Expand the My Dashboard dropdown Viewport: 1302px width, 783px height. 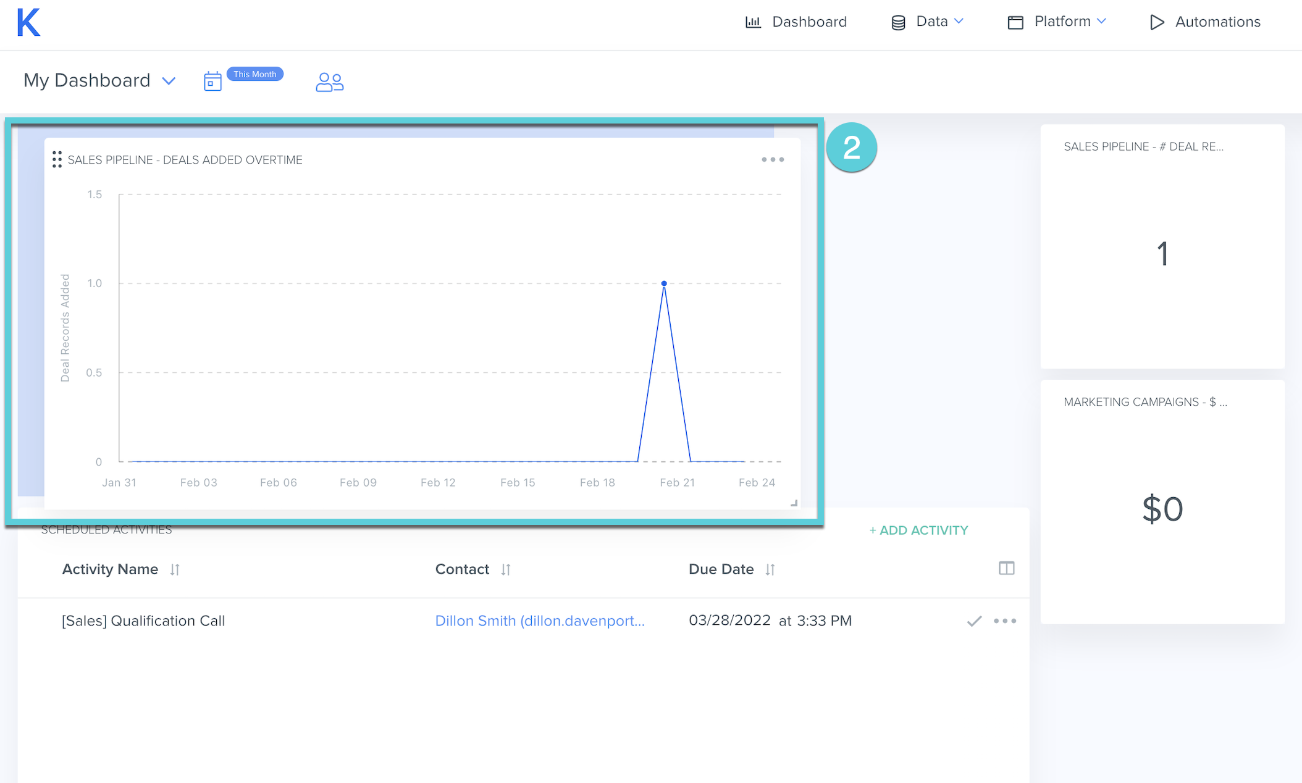click(x=169, y=81)
